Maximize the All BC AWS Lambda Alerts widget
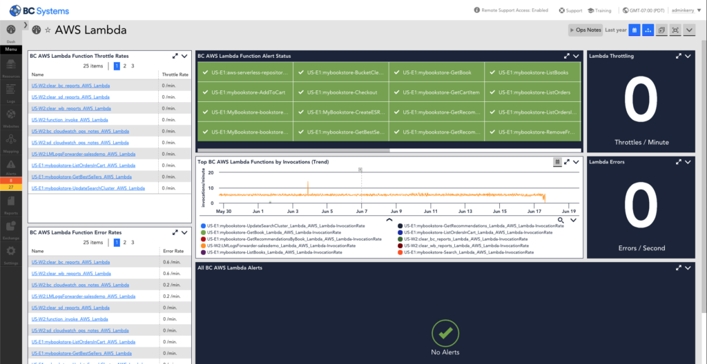 point(679,267)
